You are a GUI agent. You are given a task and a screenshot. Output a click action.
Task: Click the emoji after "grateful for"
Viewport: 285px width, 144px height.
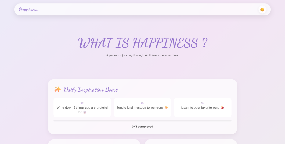pyautogui.click(x=84, y=112)
